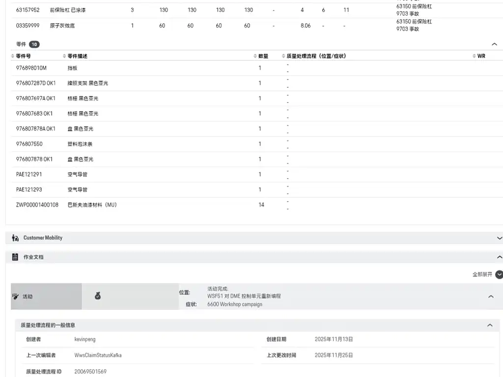Screen dimensions: 503x377
Task: Collapse 质量处理流程的一般信息 panel
Action: coord(490,325)
